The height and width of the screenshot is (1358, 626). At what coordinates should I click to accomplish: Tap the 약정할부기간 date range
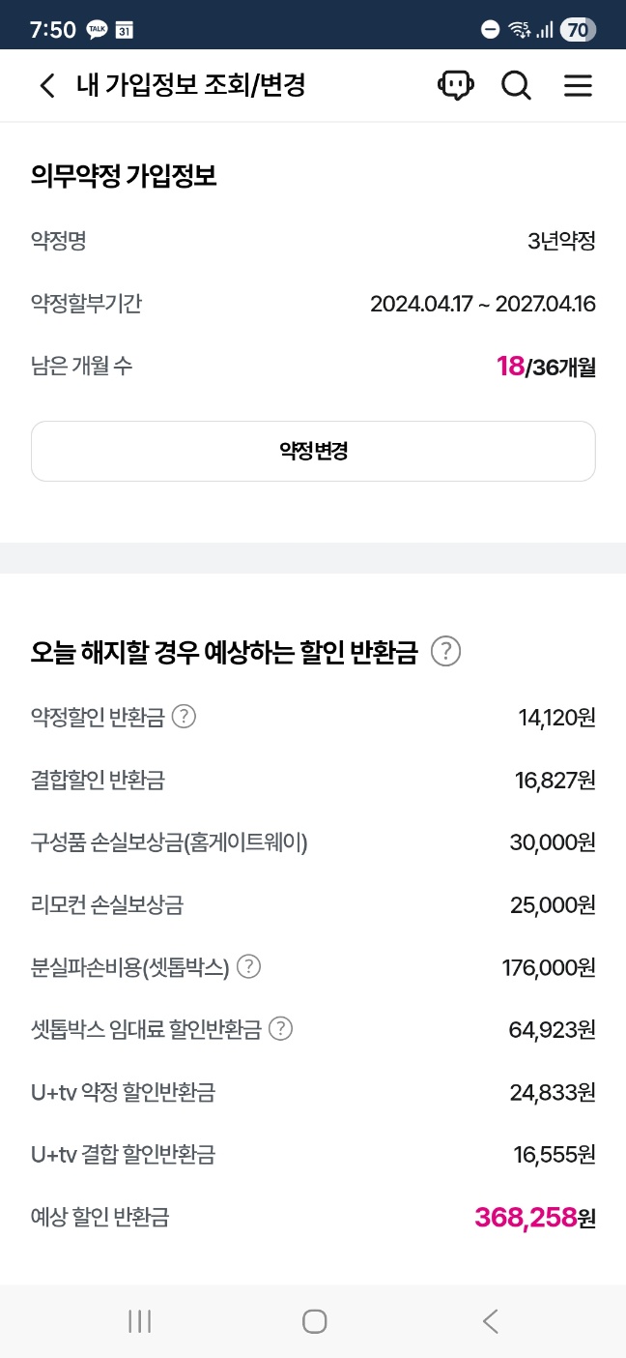click(x=482, y=304)
